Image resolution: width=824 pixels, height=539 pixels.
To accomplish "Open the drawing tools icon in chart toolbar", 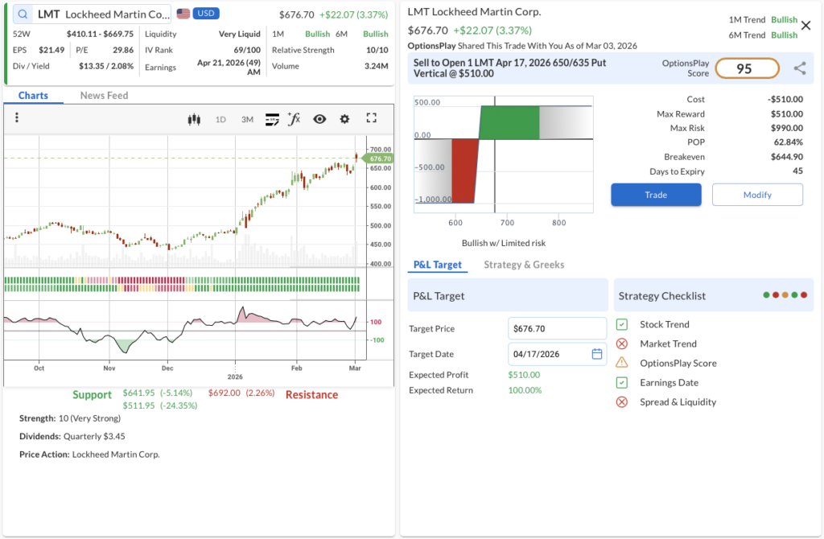I will [272, 119].
